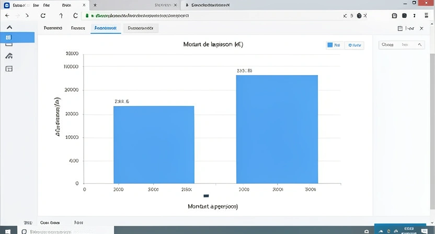Open the dropdown in the right panel
435x234 pixels.
pos(402,44)
